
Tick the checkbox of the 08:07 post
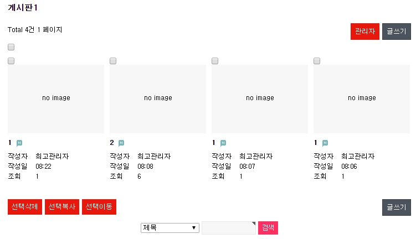click(x=215, y=61)
